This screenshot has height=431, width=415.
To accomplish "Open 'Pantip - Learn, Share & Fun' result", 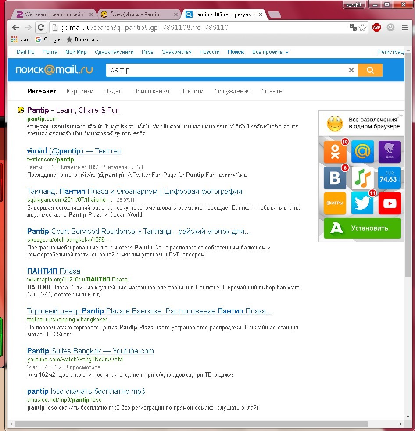I will point(73,110).
